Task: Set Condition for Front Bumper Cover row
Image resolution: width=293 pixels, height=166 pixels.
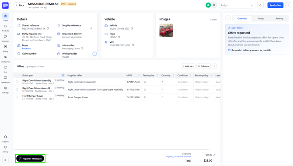Action: tap(185, 97)
